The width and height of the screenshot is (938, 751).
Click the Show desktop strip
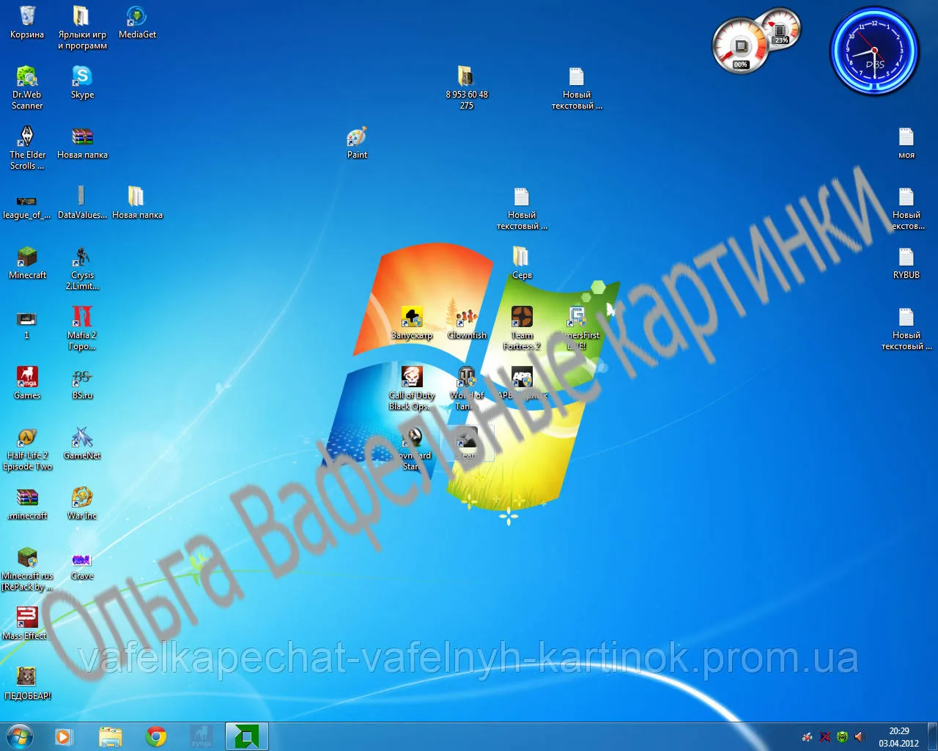coord(932,736)
